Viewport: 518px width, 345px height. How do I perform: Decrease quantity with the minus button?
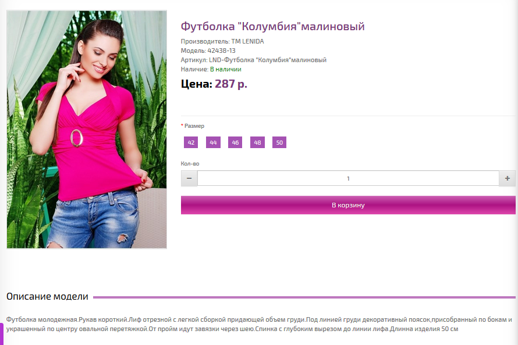point(189,178)
